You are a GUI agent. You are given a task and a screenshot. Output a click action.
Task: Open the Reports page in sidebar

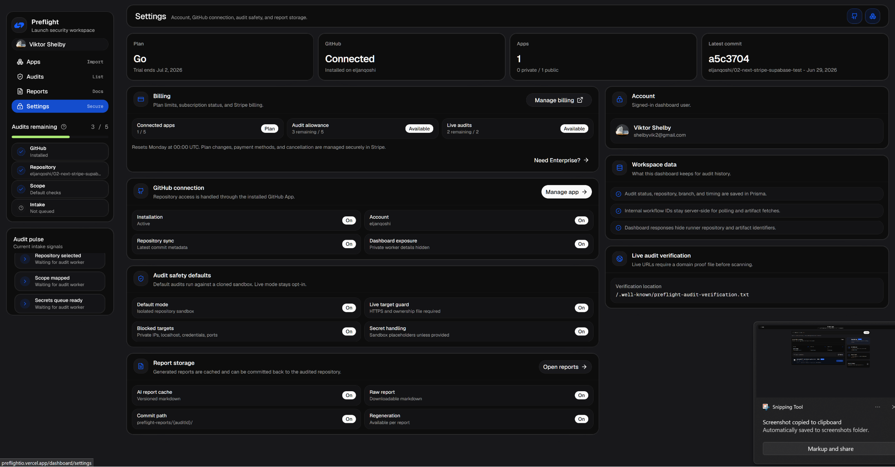pos(60,91)
